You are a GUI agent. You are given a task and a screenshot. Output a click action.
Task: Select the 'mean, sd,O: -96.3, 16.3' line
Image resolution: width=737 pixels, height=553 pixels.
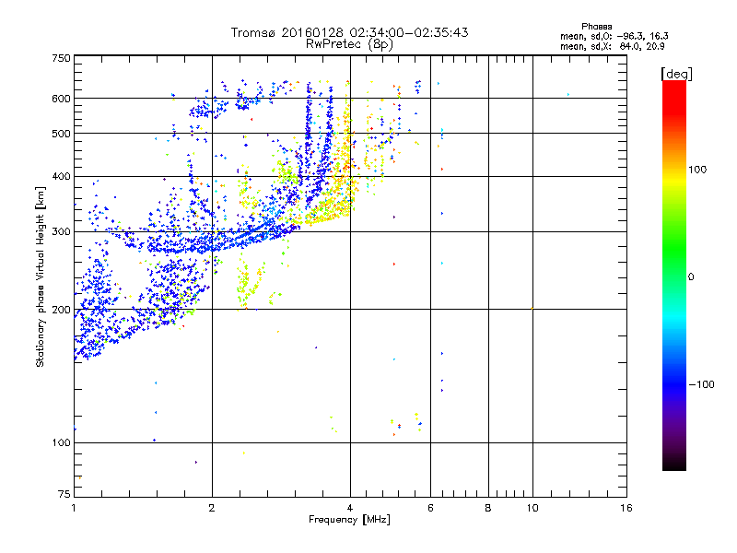pos(614,36)
